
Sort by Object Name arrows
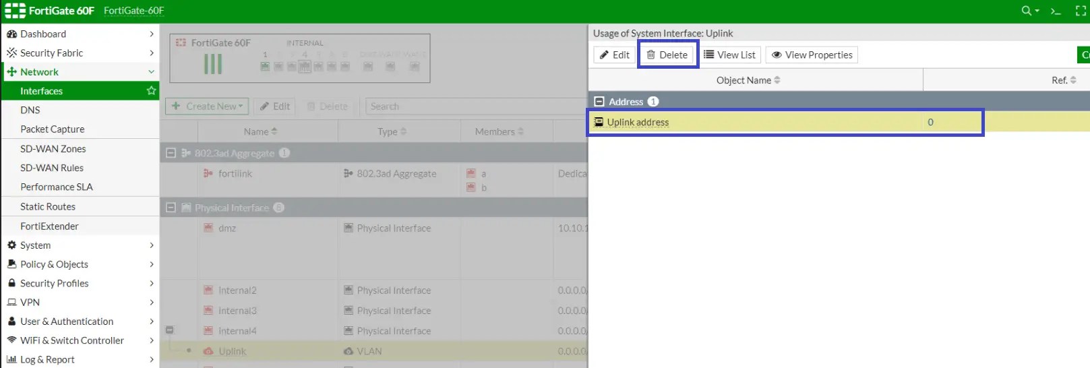pos(777,80)
